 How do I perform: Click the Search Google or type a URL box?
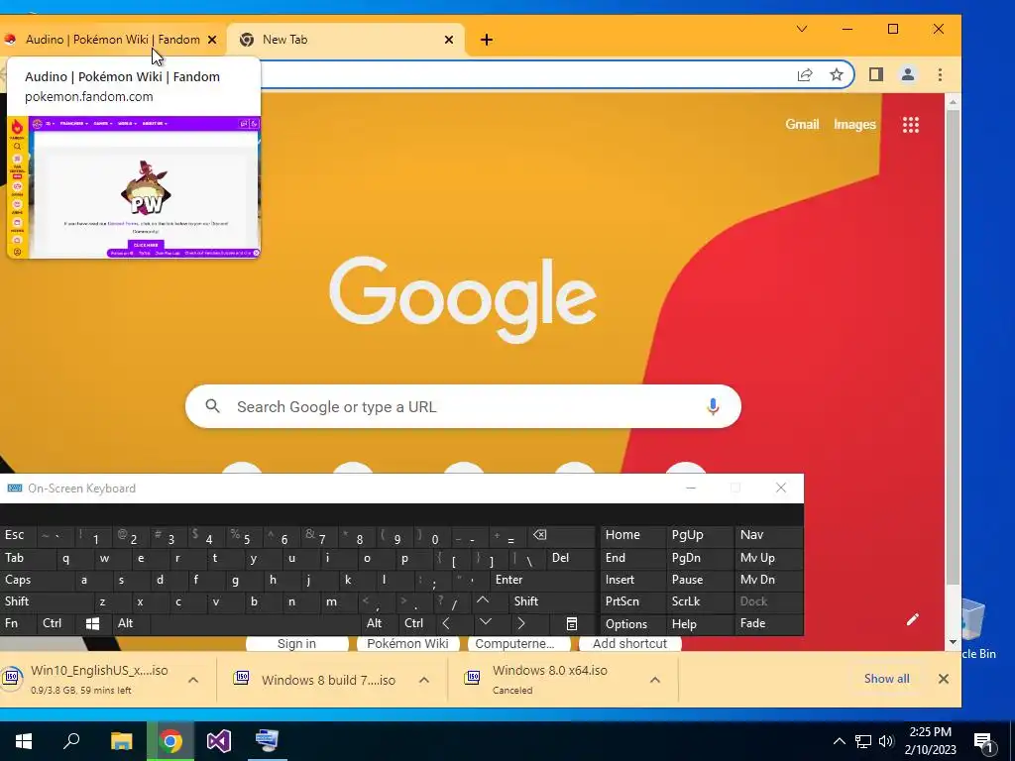pyautogui.click(x=463, y=406)
